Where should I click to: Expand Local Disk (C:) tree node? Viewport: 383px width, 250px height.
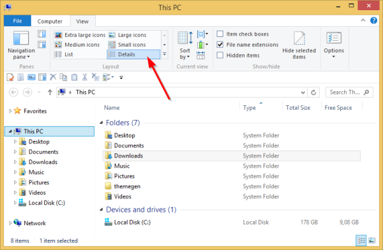point(15,203)
